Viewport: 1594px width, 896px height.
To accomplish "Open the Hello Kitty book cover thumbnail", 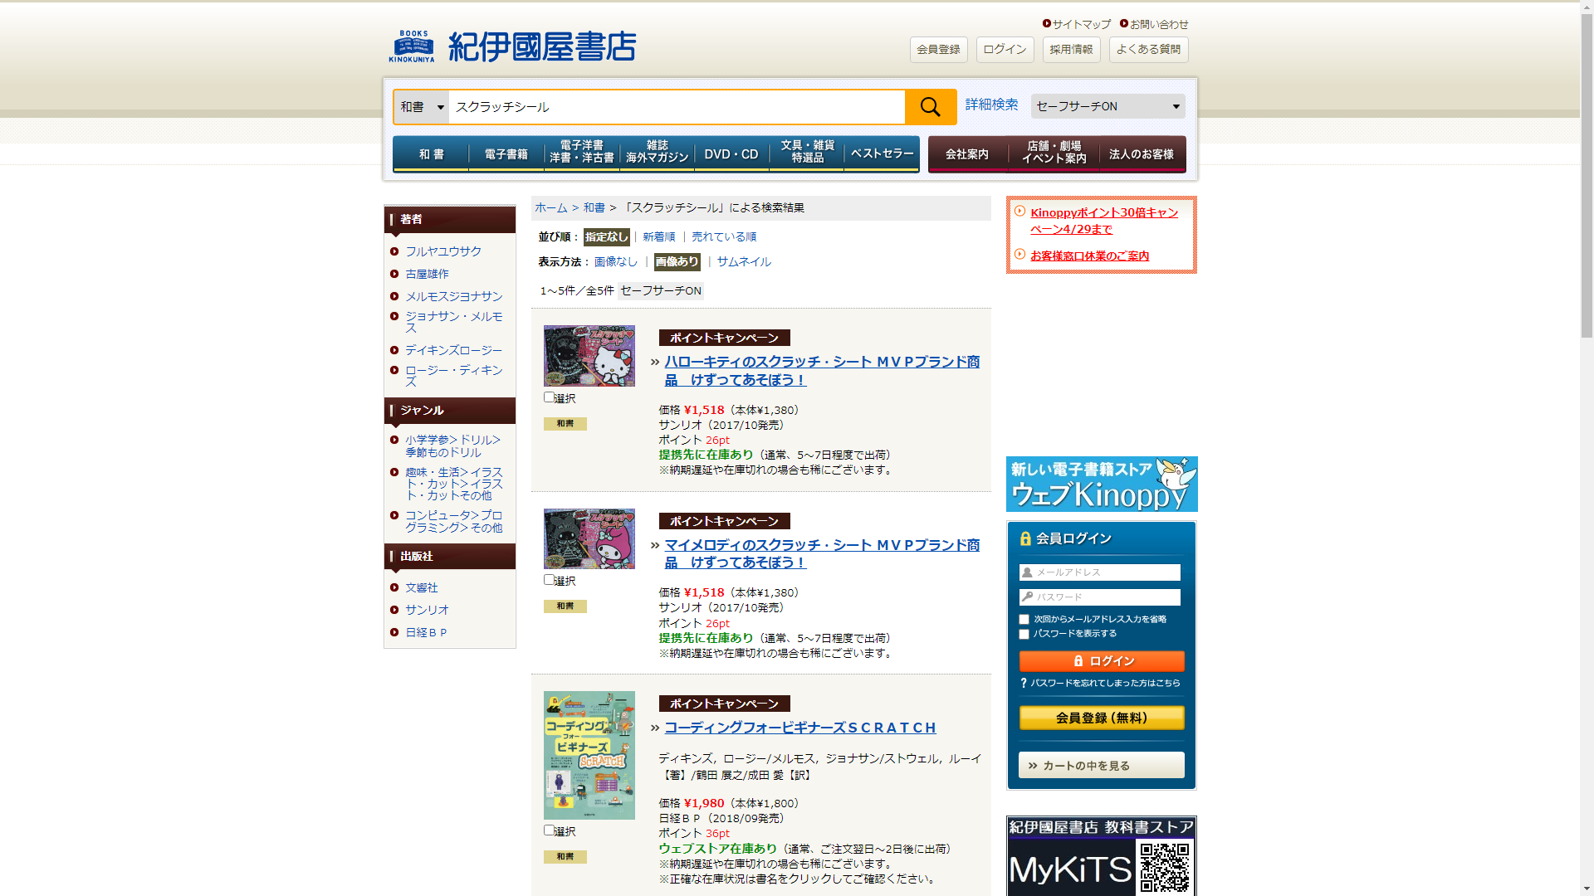I will [589, 356].
